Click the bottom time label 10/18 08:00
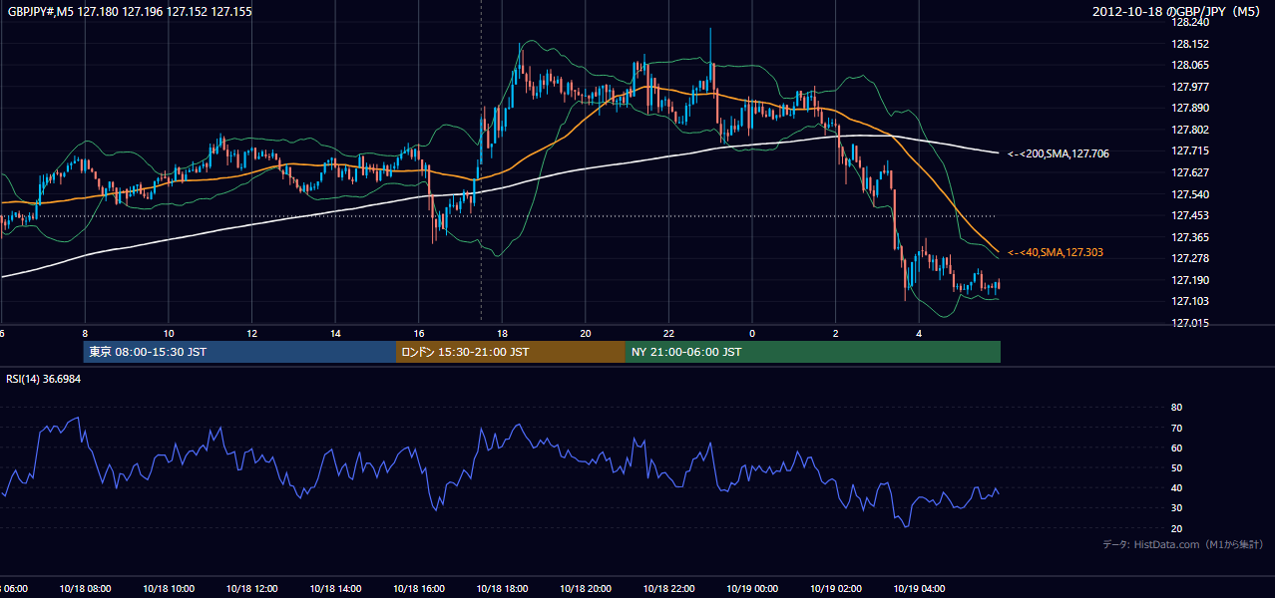Image resolution: width=1275 pixels, height=598 pixels. pos(85,588)
